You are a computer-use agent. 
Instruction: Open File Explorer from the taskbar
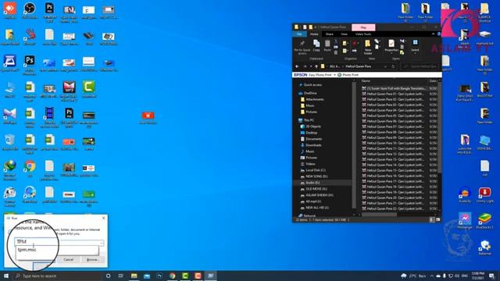point(134,276)
